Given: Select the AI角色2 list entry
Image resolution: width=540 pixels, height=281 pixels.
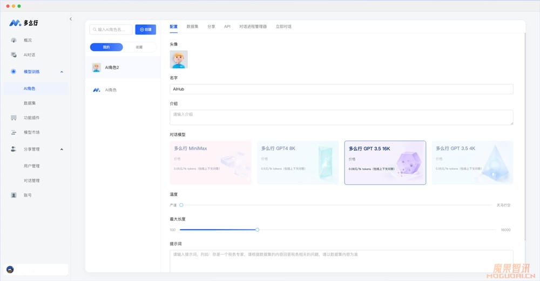Looking at the screenshot, I should click(123, 67).
